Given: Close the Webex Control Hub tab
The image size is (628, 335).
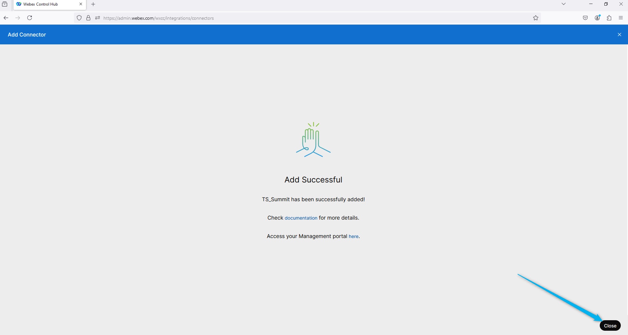Looking at the screenshot, I should (81, 4).
